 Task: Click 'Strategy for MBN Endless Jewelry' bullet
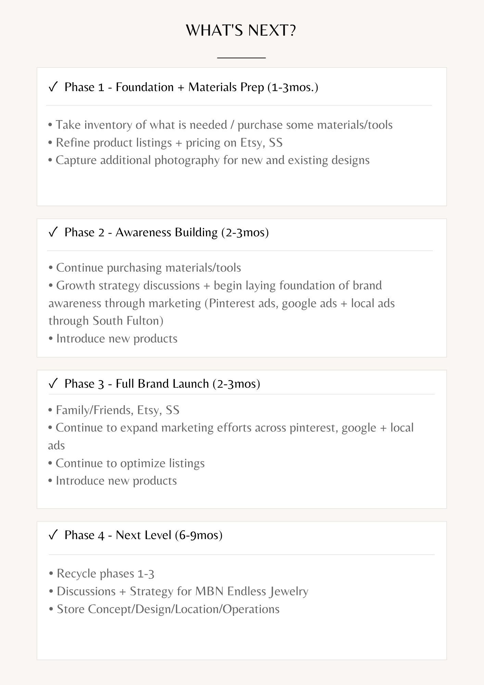[x=179, y=591]
